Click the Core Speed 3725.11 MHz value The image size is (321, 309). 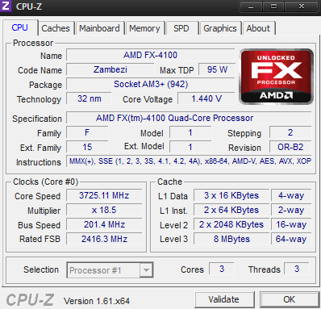104,195
